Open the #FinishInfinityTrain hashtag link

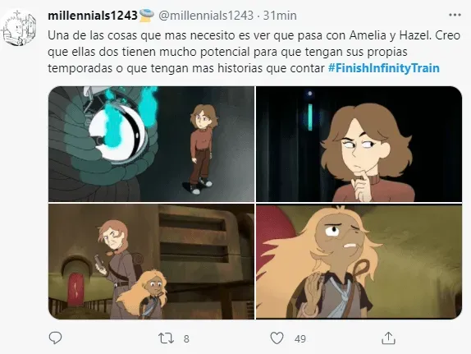coord(383,68)
